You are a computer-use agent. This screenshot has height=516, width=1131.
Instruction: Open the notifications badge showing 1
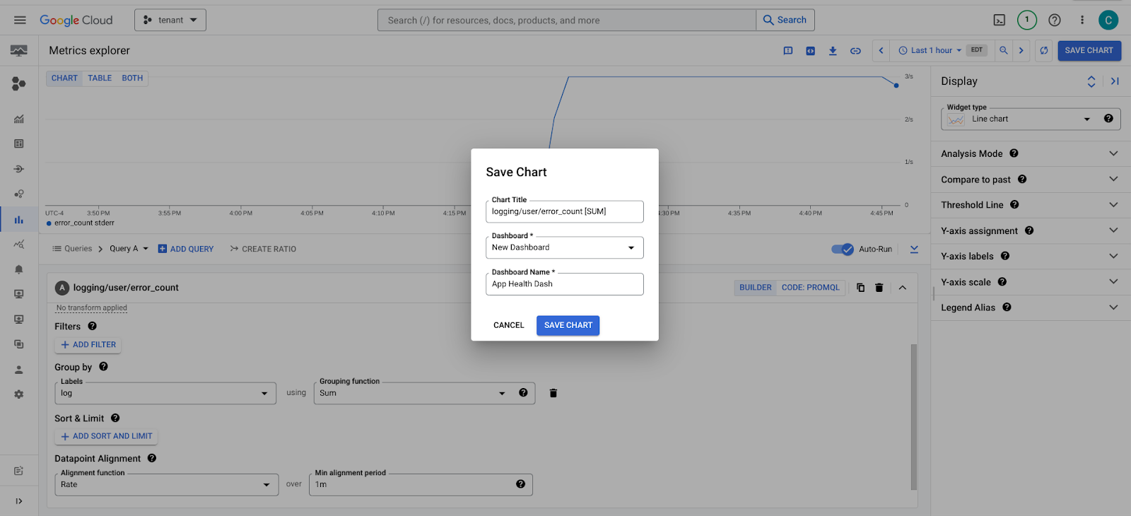pos(1027,20)
